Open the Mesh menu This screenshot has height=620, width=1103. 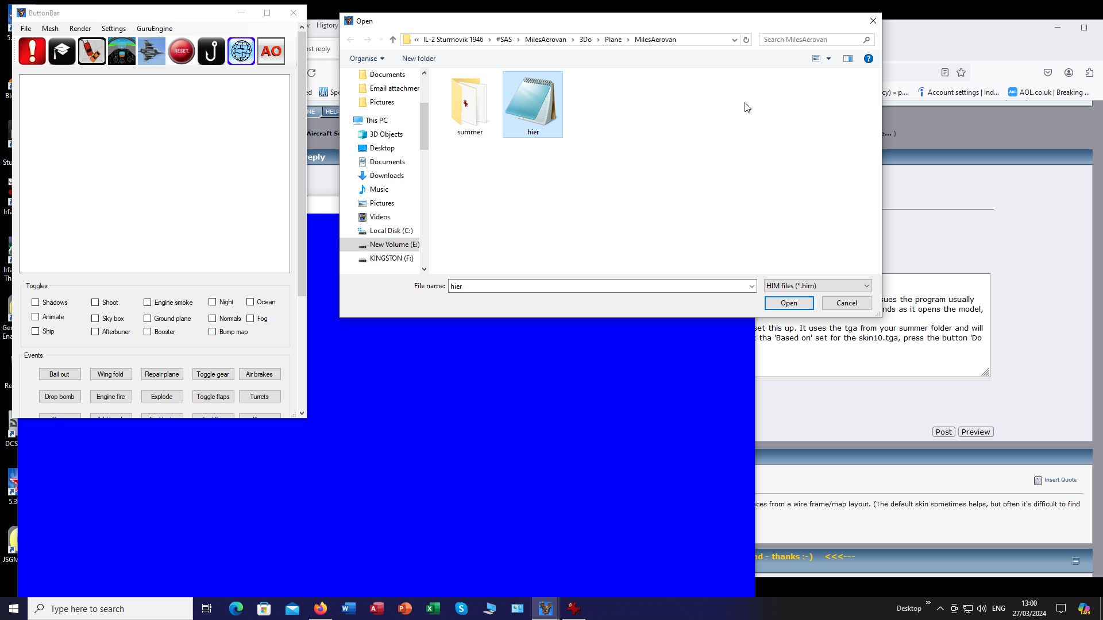pyautogui.click(x=50, y=29)
